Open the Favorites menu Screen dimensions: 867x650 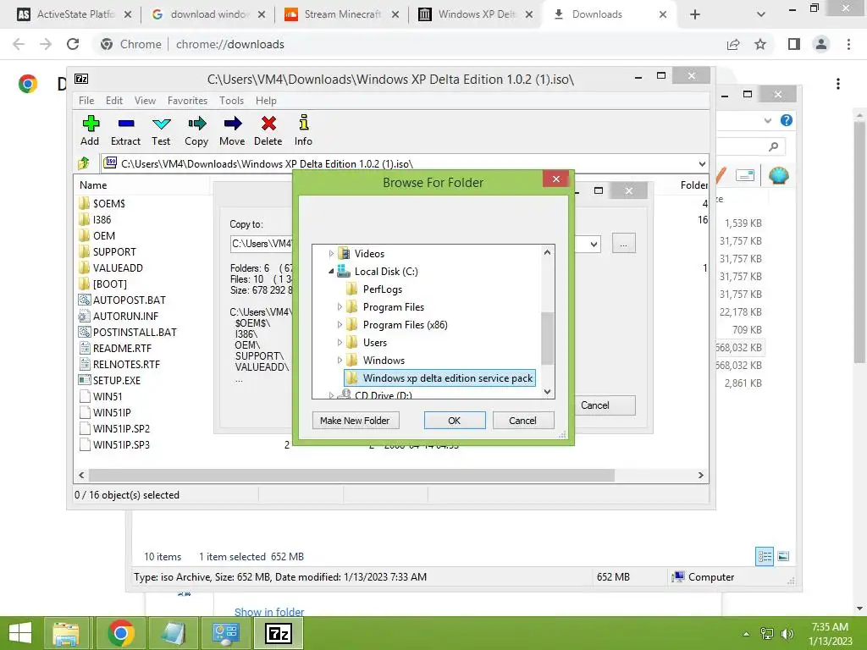tap(187, 101)
